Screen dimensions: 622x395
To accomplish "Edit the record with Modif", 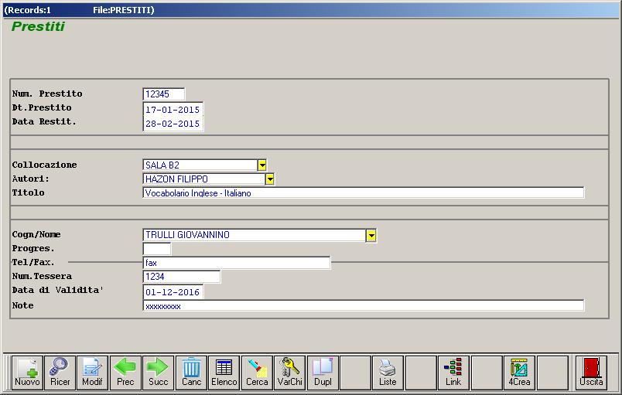I will (92, 373).
